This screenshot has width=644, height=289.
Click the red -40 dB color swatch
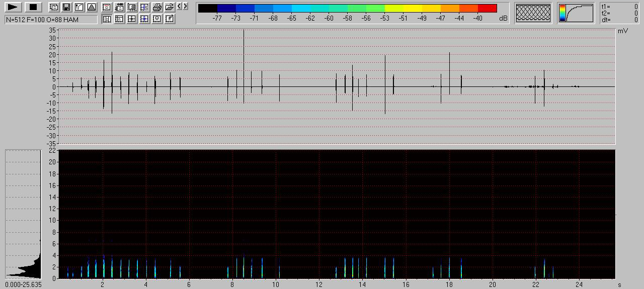click(x=487, y=8)
